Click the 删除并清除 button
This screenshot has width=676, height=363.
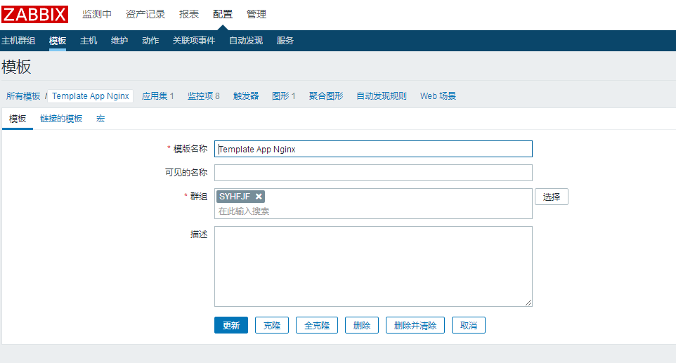415,325
